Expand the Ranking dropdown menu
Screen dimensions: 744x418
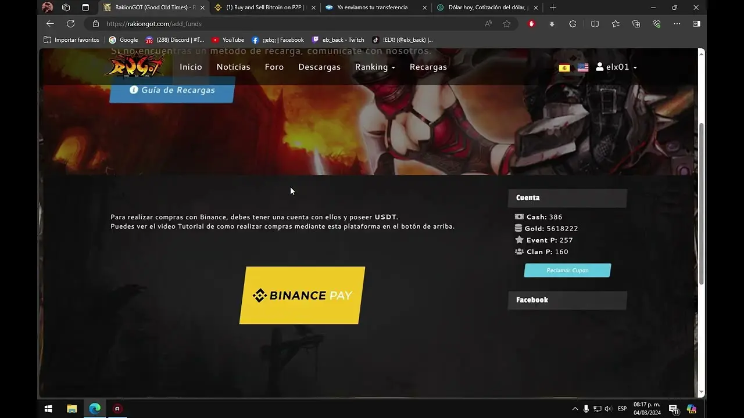(375, 67)
